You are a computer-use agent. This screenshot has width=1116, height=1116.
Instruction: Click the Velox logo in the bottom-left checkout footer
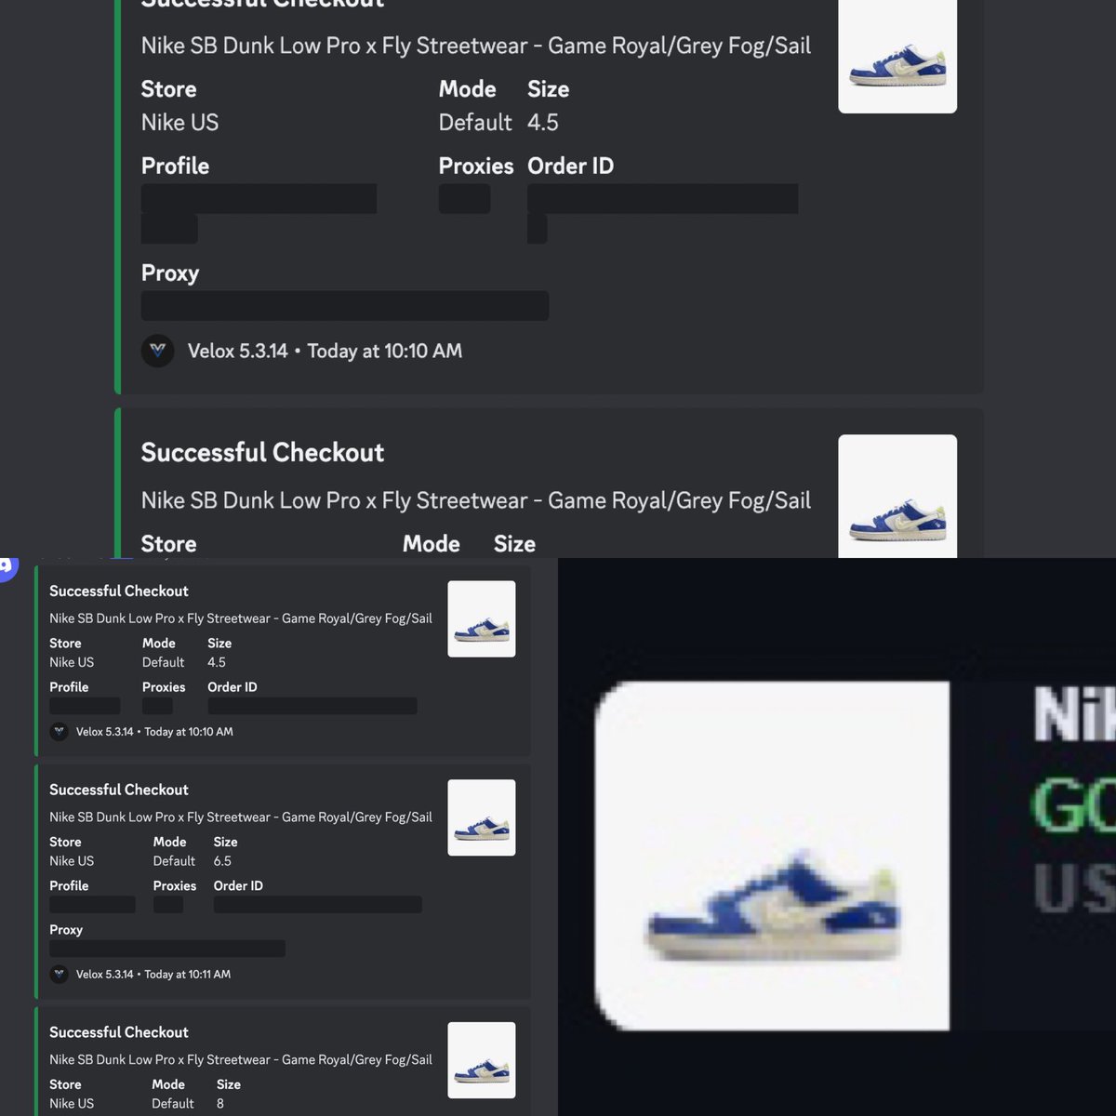[x=59, y=732]
